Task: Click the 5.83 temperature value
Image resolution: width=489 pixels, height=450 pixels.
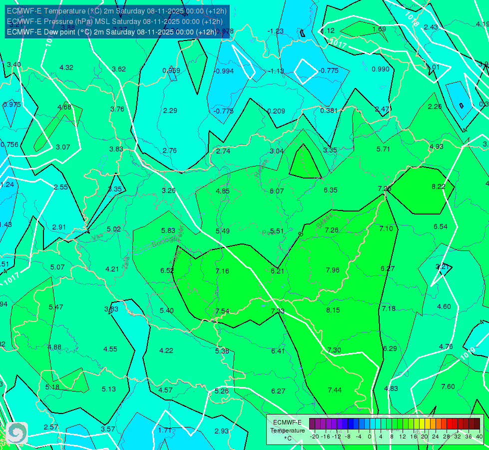Action: pyautogui.click(x=168, y=230)
